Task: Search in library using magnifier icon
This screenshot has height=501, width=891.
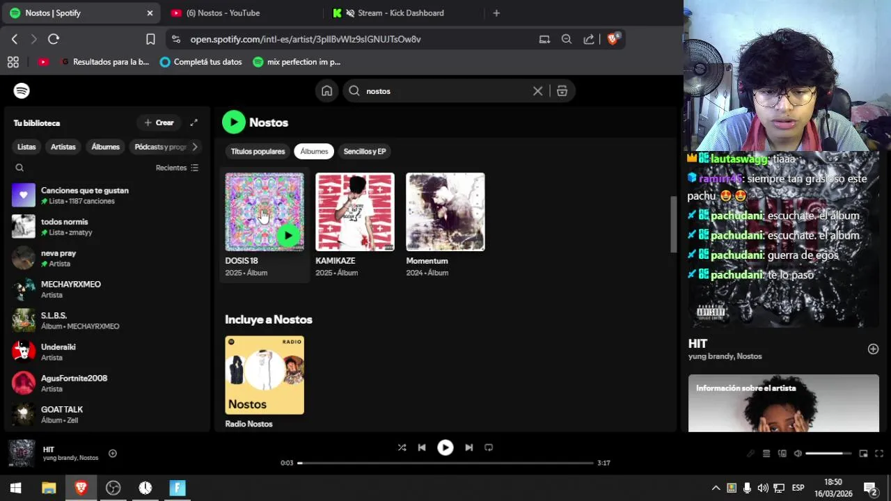Action: pos(19,168)
